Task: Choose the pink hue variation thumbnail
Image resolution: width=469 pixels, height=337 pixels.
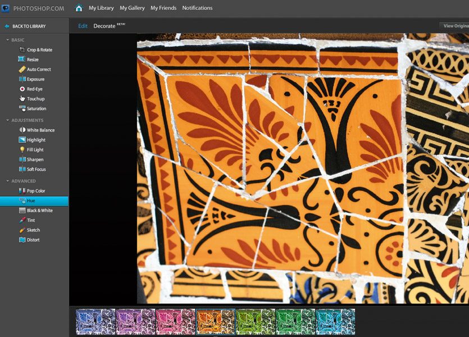Action: (x=175, y=322)
